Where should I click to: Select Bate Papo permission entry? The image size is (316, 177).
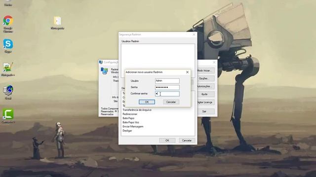click(x=128, y=118)
